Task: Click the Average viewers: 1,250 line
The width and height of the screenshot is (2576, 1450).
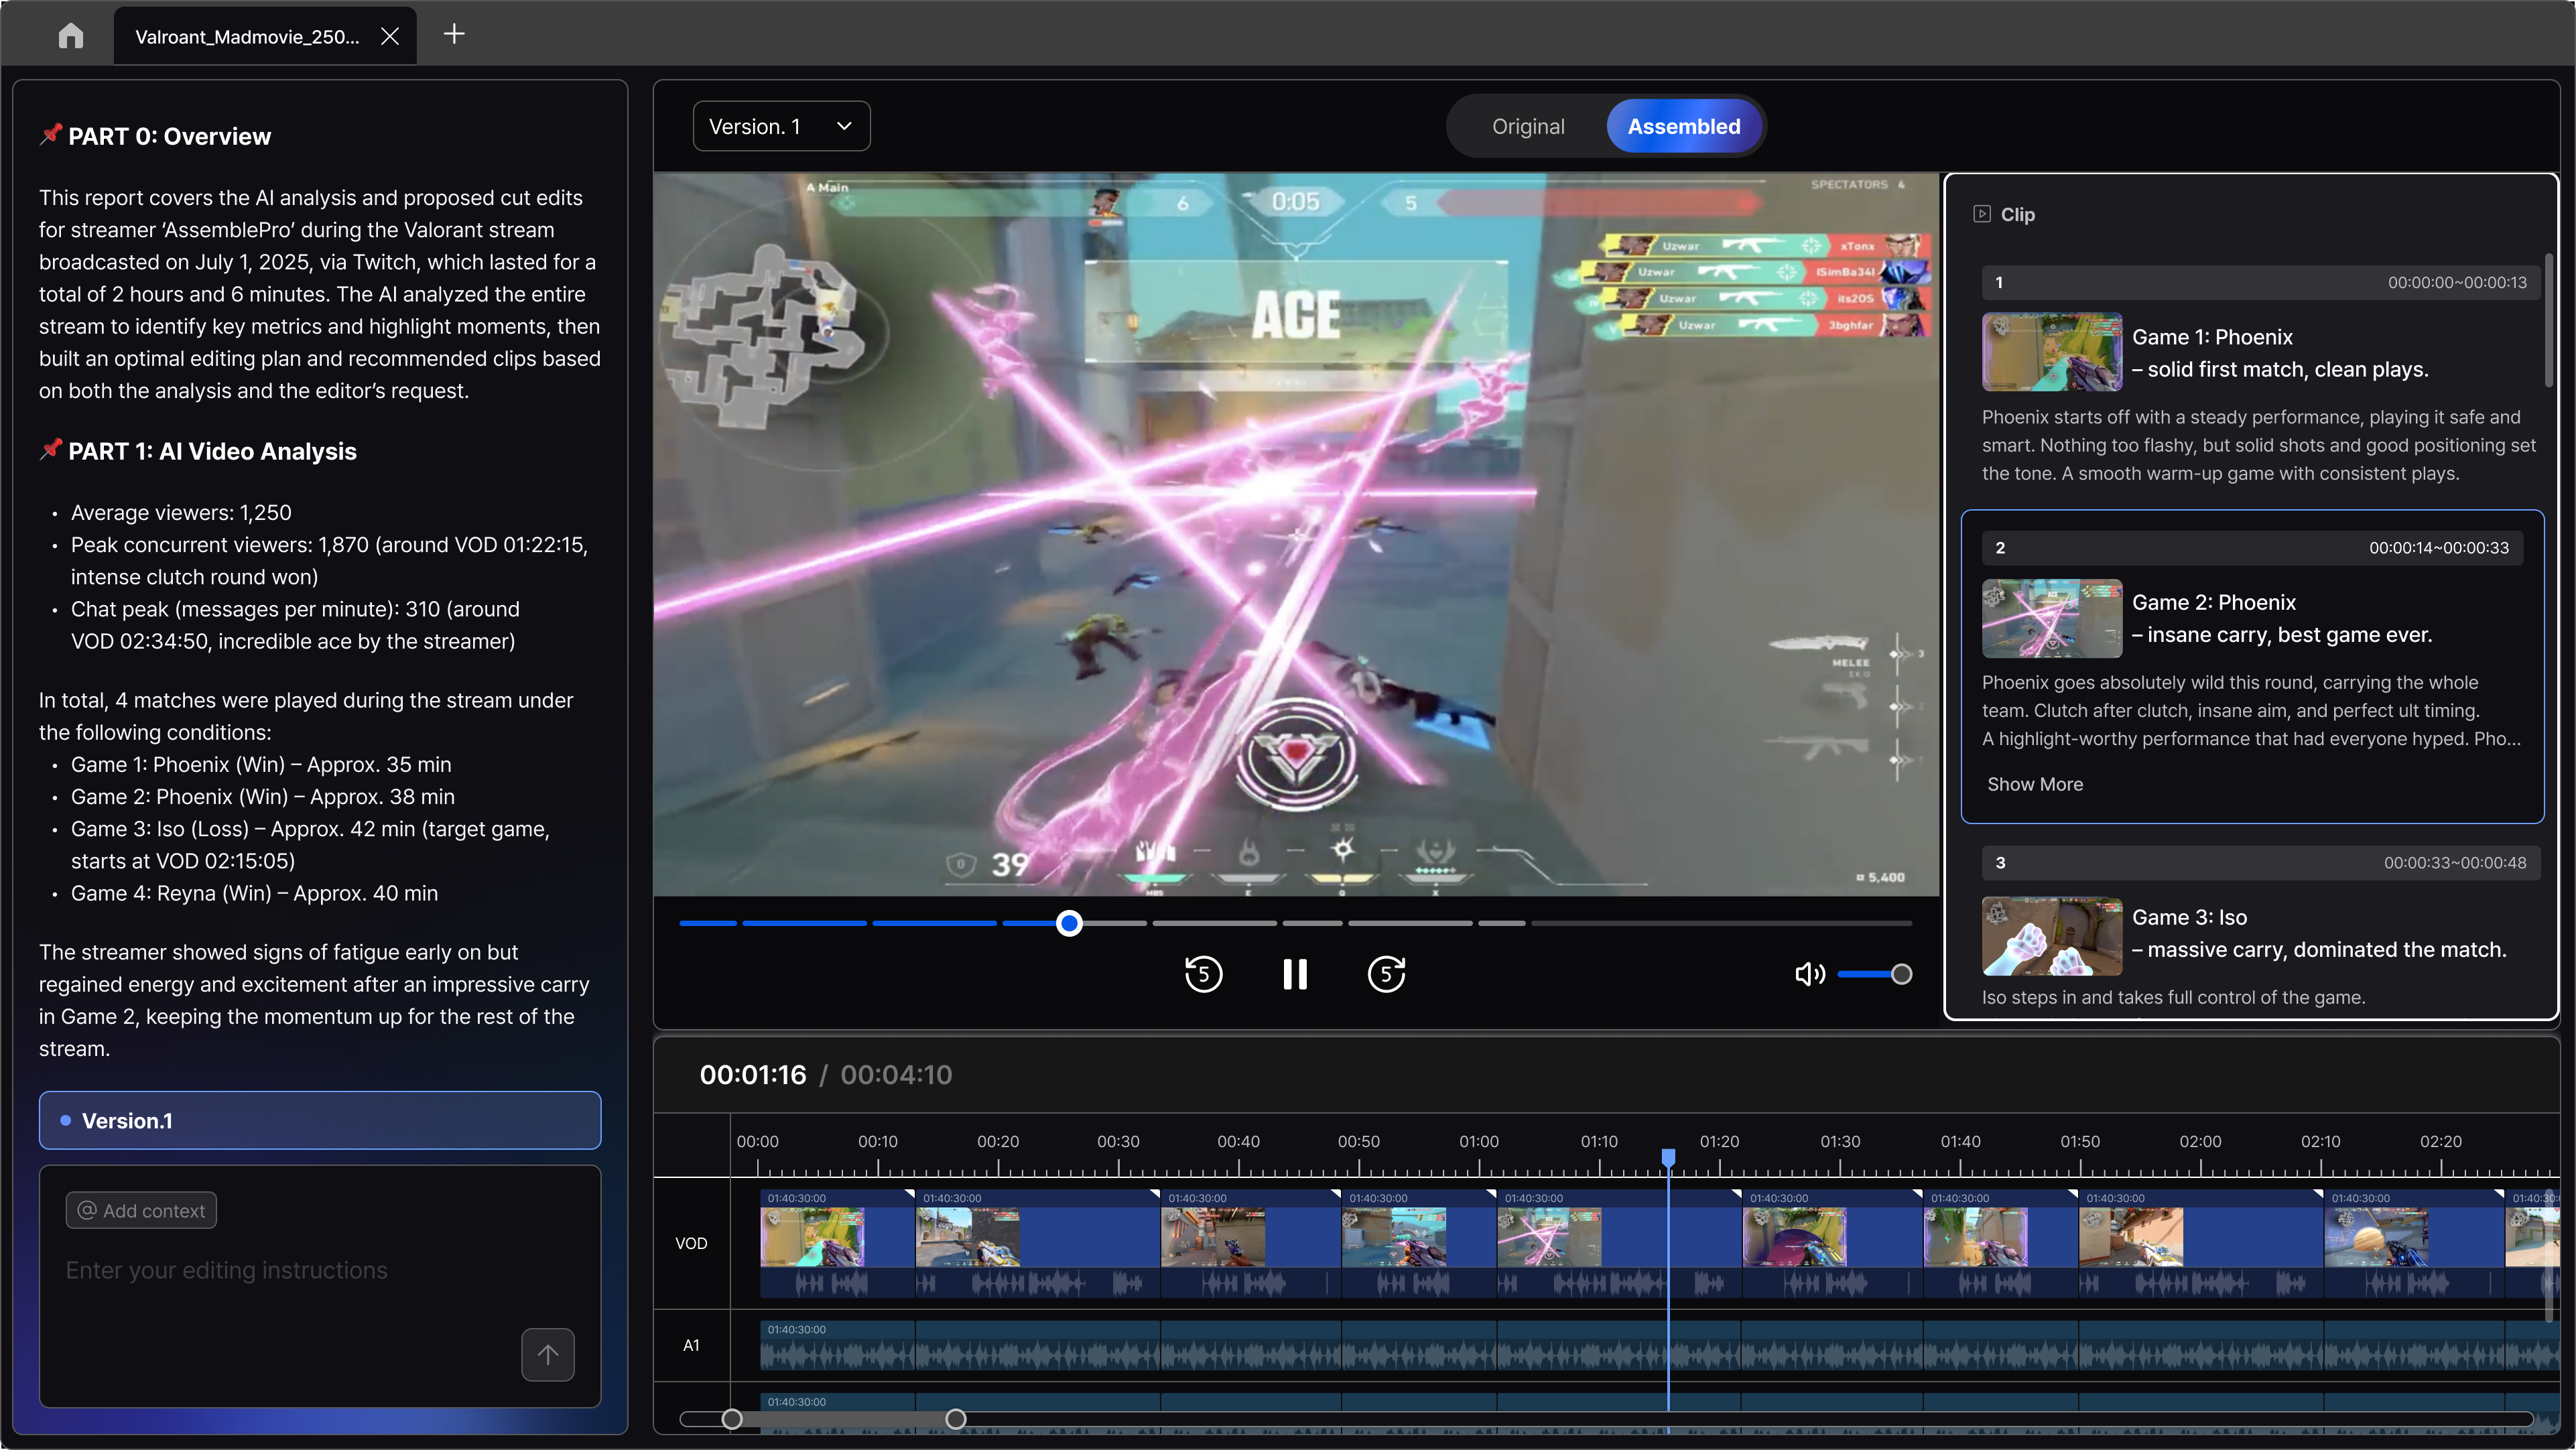Action: (181, 512)
